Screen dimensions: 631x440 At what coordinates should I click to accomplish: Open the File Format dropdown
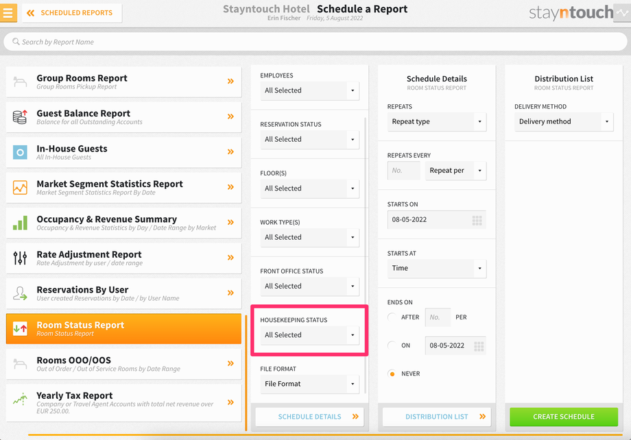(x=309, y=384)
